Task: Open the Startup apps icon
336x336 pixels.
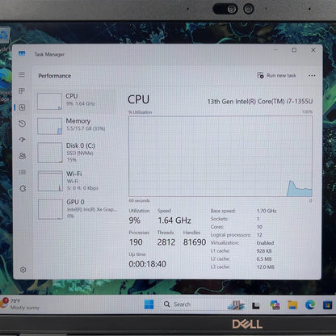Action: pyautogui.click(x=23, y=140)
